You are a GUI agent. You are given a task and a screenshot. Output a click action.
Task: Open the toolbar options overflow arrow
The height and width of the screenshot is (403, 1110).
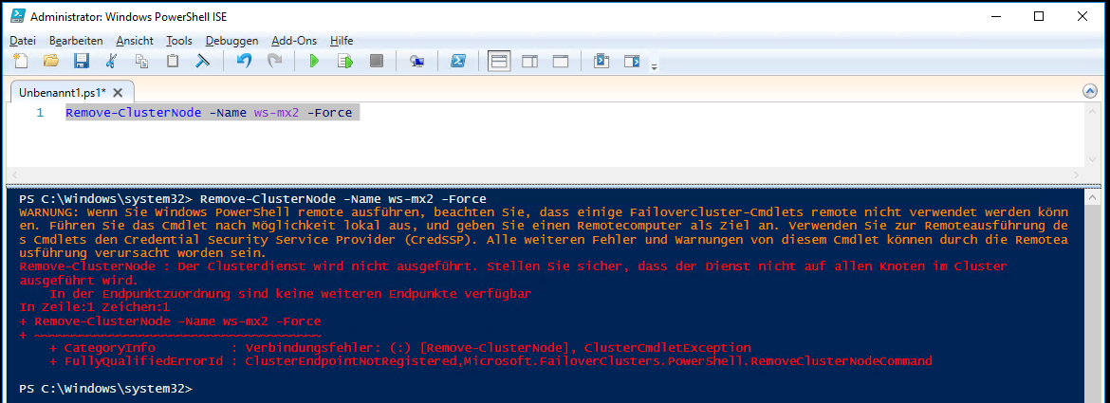(x=654, y=66)
